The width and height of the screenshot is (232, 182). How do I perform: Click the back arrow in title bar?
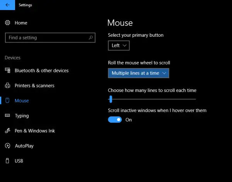coord(7,5)
